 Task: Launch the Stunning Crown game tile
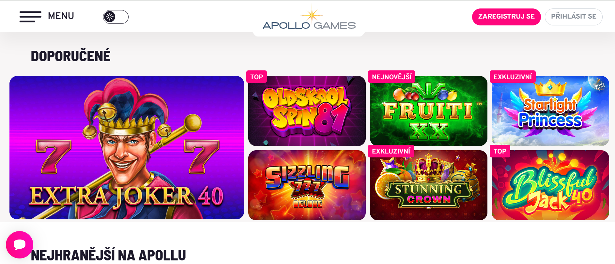point(428,185)
